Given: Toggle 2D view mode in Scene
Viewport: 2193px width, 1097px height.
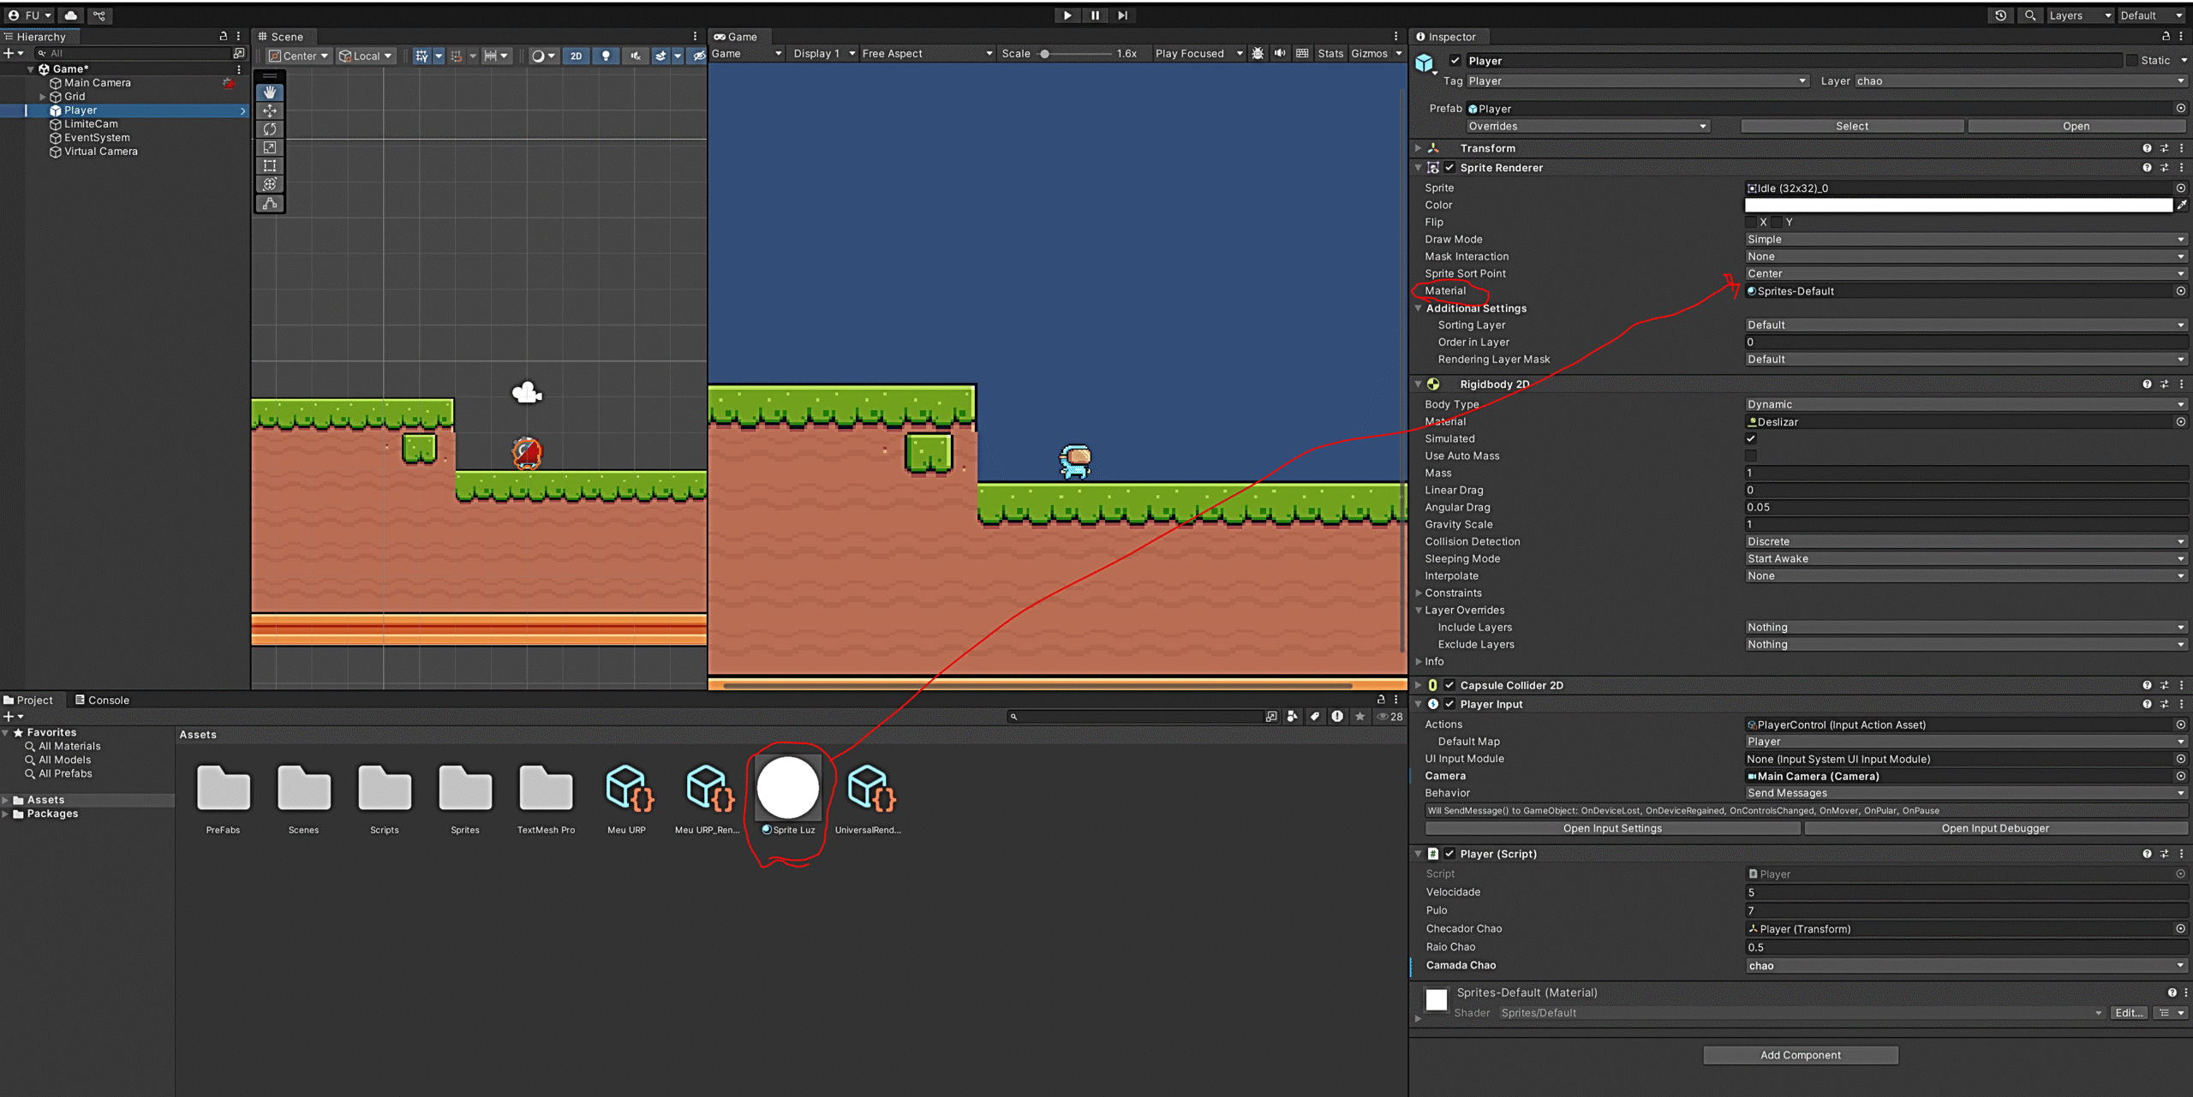Looking at the screenshot, I should coord(576,56).
